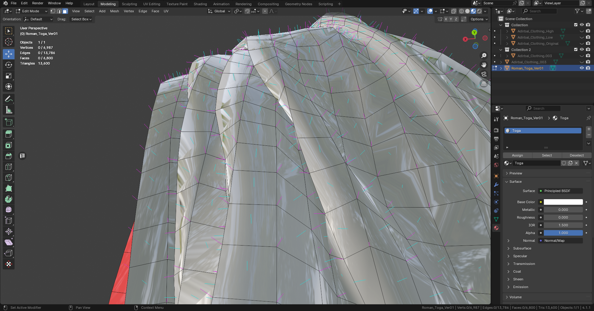Select the Rotate tool
Image resolution: width=594 pixels, height=311 pixels.
pyautogui.click(x=9, y=65)
